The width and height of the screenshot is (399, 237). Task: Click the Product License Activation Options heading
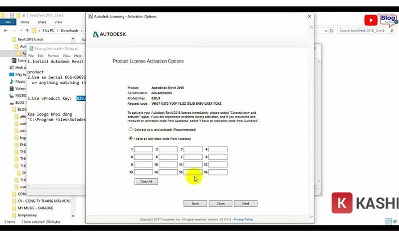148,61
